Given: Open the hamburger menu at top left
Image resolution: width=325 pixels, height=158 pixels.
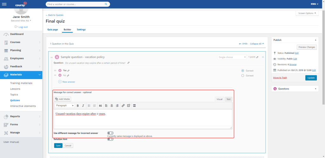Looking at the screenshot, I should (4, 4).
